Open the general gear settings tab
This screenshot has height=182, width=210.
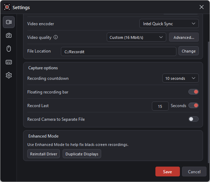(x=9, y=75)
